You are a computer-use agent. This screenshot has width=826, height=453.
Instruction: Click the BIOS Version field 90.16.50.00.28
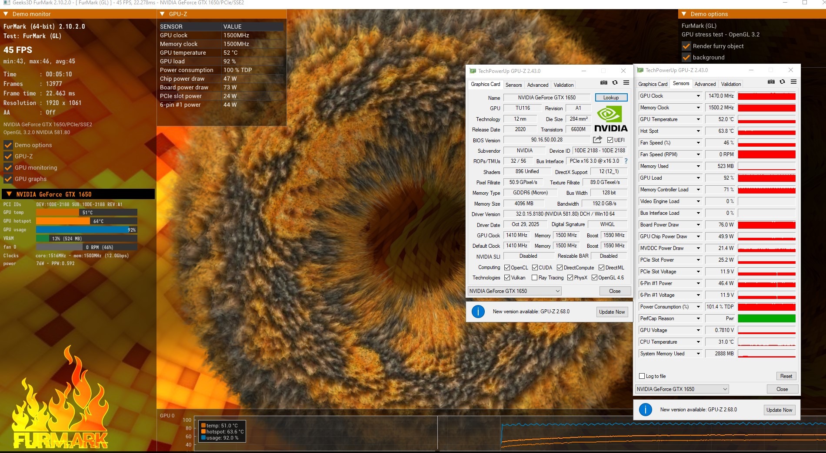[546, 140]
